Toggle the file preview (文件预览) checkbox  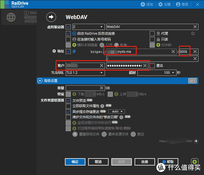pyautogui.click(x=68, y=101)
